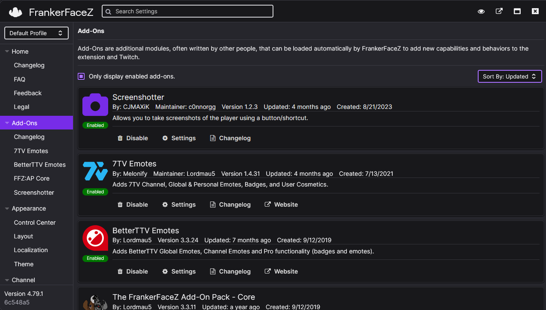
Task: Open the Default Profile dropdown
Action: (x=36, y=33)
